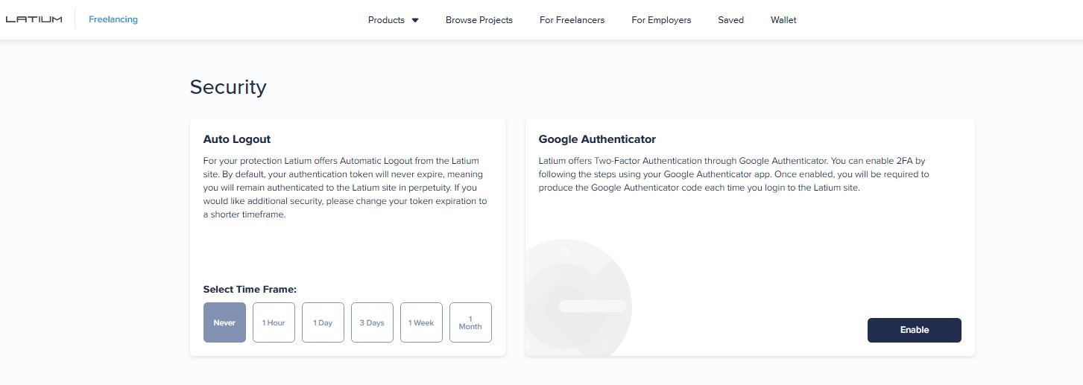The image size is (1083, 385).
Task: Click the Latium logo
Action: click(34, 19)
